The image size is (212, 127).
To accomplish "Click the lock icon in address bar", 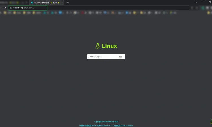I will [x=11, y=8].
